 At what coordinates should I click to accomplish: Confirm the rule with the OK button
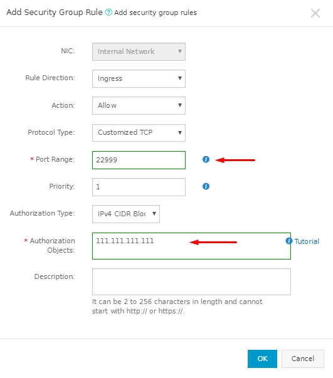pyautogui.click(x=262, y=359)
